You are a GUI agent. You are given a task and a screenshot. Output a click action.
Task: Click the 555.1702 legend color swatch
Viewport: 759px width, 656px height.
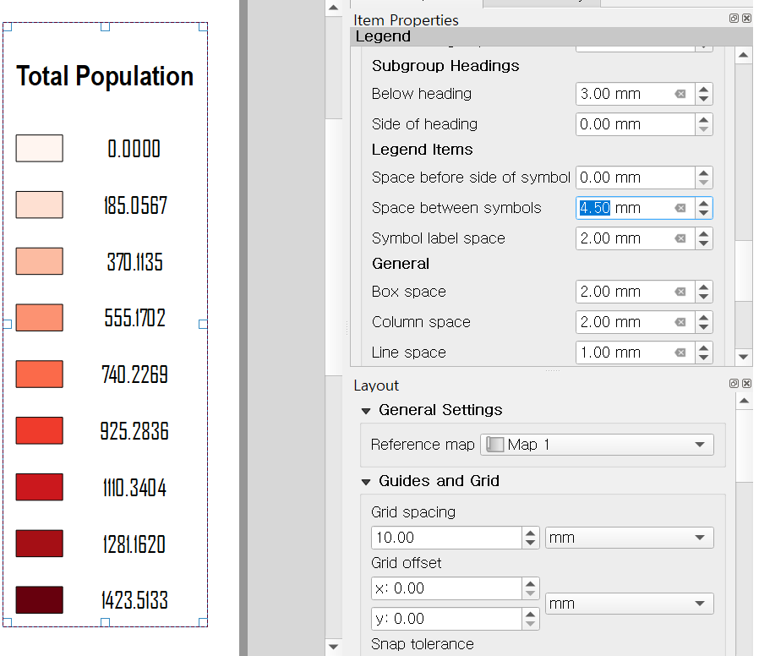[39, 318]
